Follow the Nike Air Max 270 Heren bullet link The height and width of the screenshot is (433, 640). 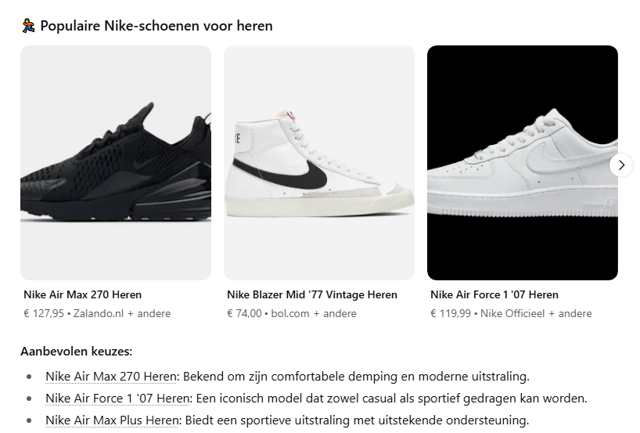(111, 376)
